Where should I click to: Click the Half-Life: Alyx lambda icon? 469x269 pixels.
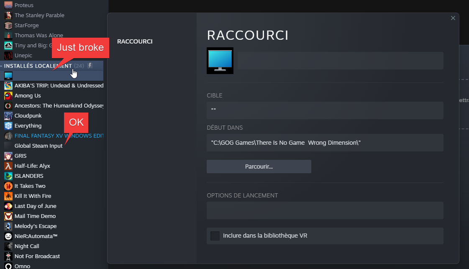point(8,166)
